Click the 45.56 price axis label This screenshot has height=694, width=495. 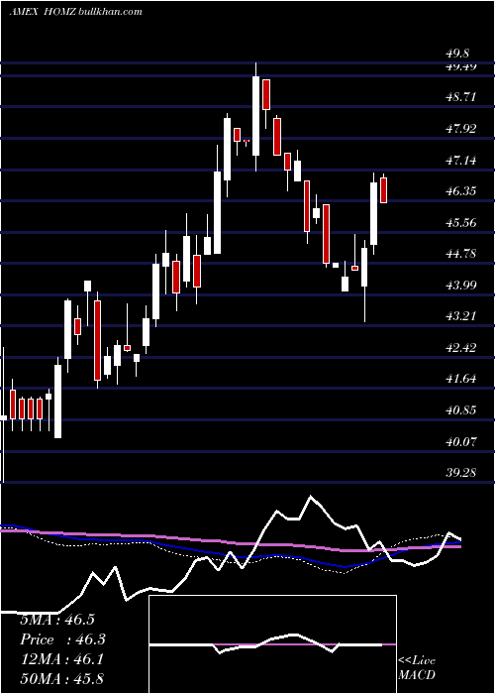pyautogui.click(x=461, y=222)
